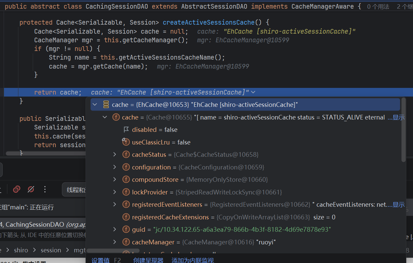Image resolution: width=413 pixels, height=263 pixels.
Task: Click the field icon next to registeredEventListeners
Action: (126, 204)
